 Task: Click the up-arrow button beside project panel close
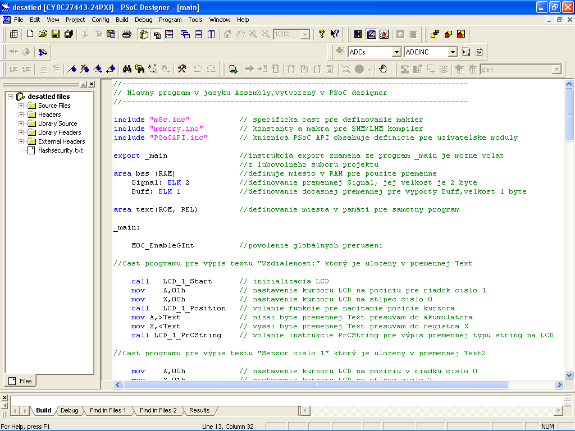pyautogui.click(x=84, y=84)
